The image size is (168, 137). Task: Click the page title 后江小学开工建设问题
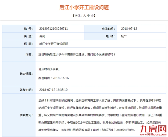(84, 8)
